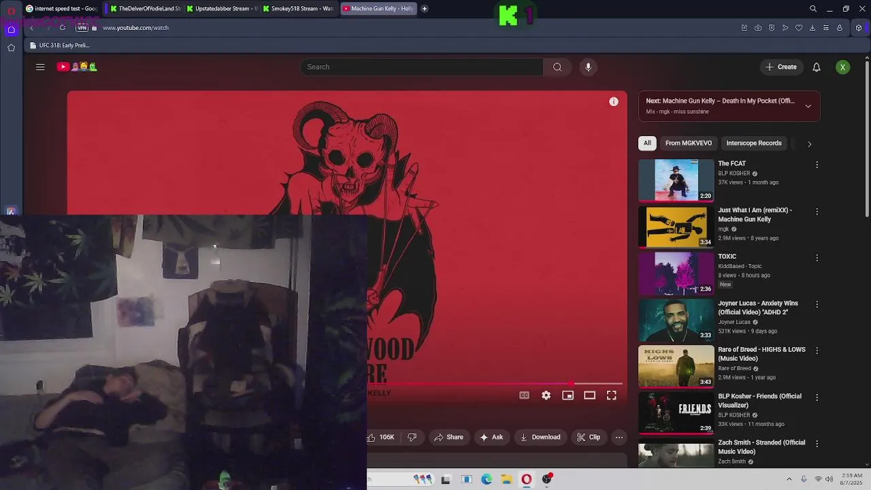Open Opera easy setup sliders icon
871x490 pixels.
pyautogui.click(x=826, y=28)
